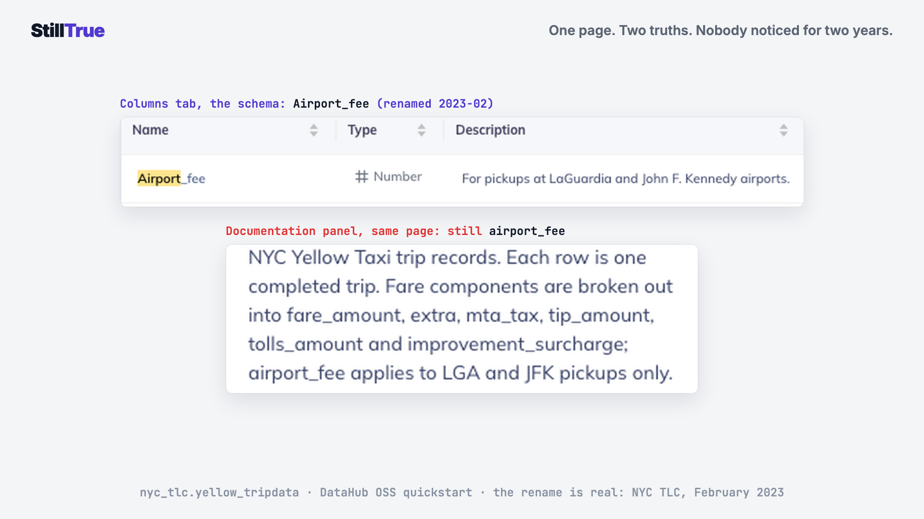Select the Description column header

tap(490, 130)
